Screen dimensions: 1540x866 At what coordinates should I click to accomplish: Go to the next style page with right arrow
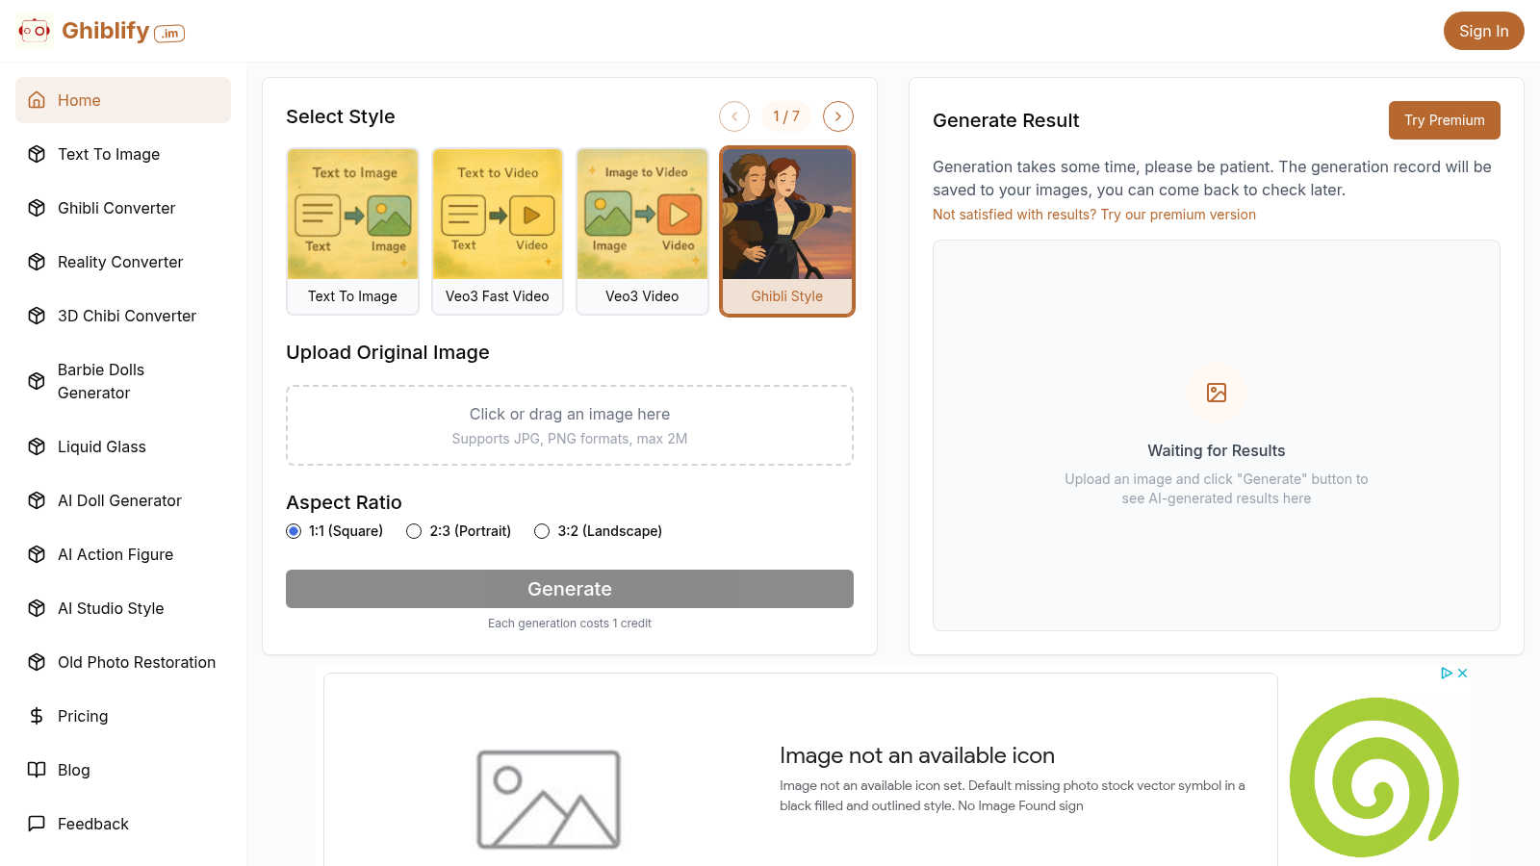(x=837, y=115)
